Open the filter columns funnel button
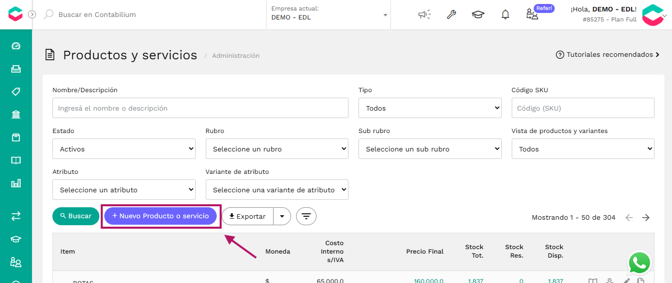The width and height of the screenshot is (672, 283). click(306, 216)
